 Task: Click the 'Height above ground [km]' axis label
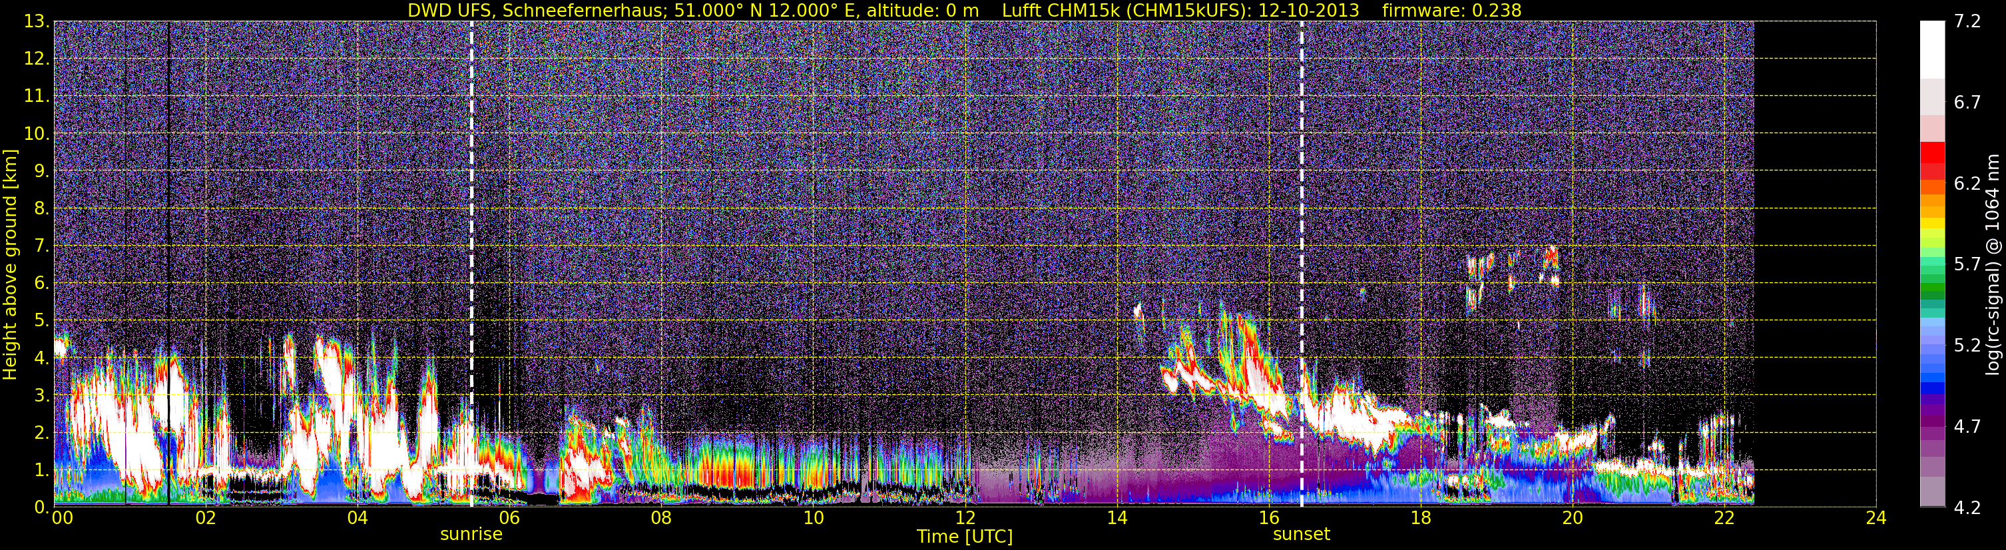point(10,264)
